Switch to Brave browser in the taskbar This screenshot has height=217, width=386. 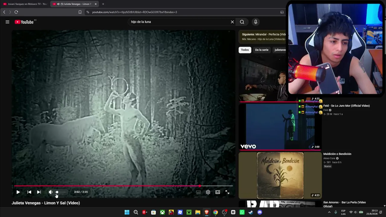point(207,212)
